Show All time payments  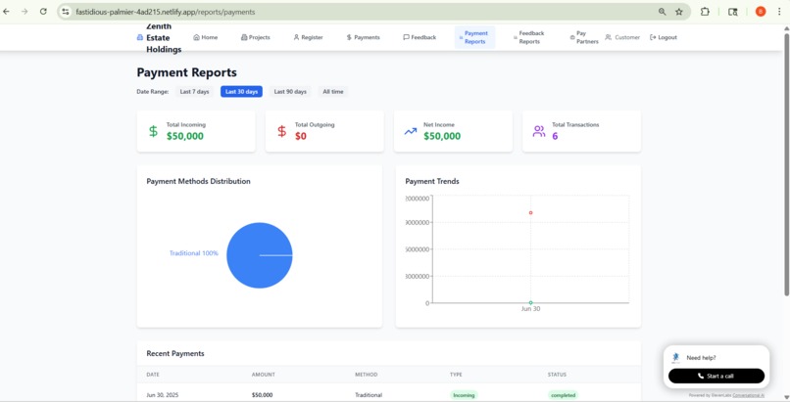point(333,92)
